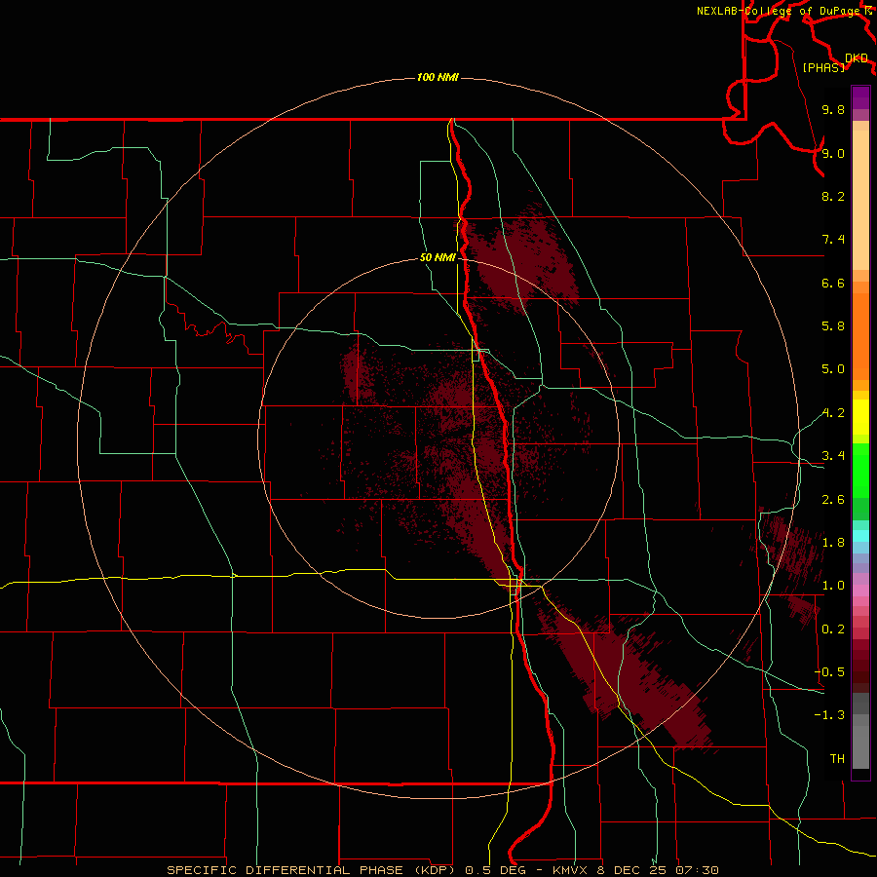Click the [PHAS] units label
The height and width of the screenshot is (877, 877).
click(x=823, y=67)
